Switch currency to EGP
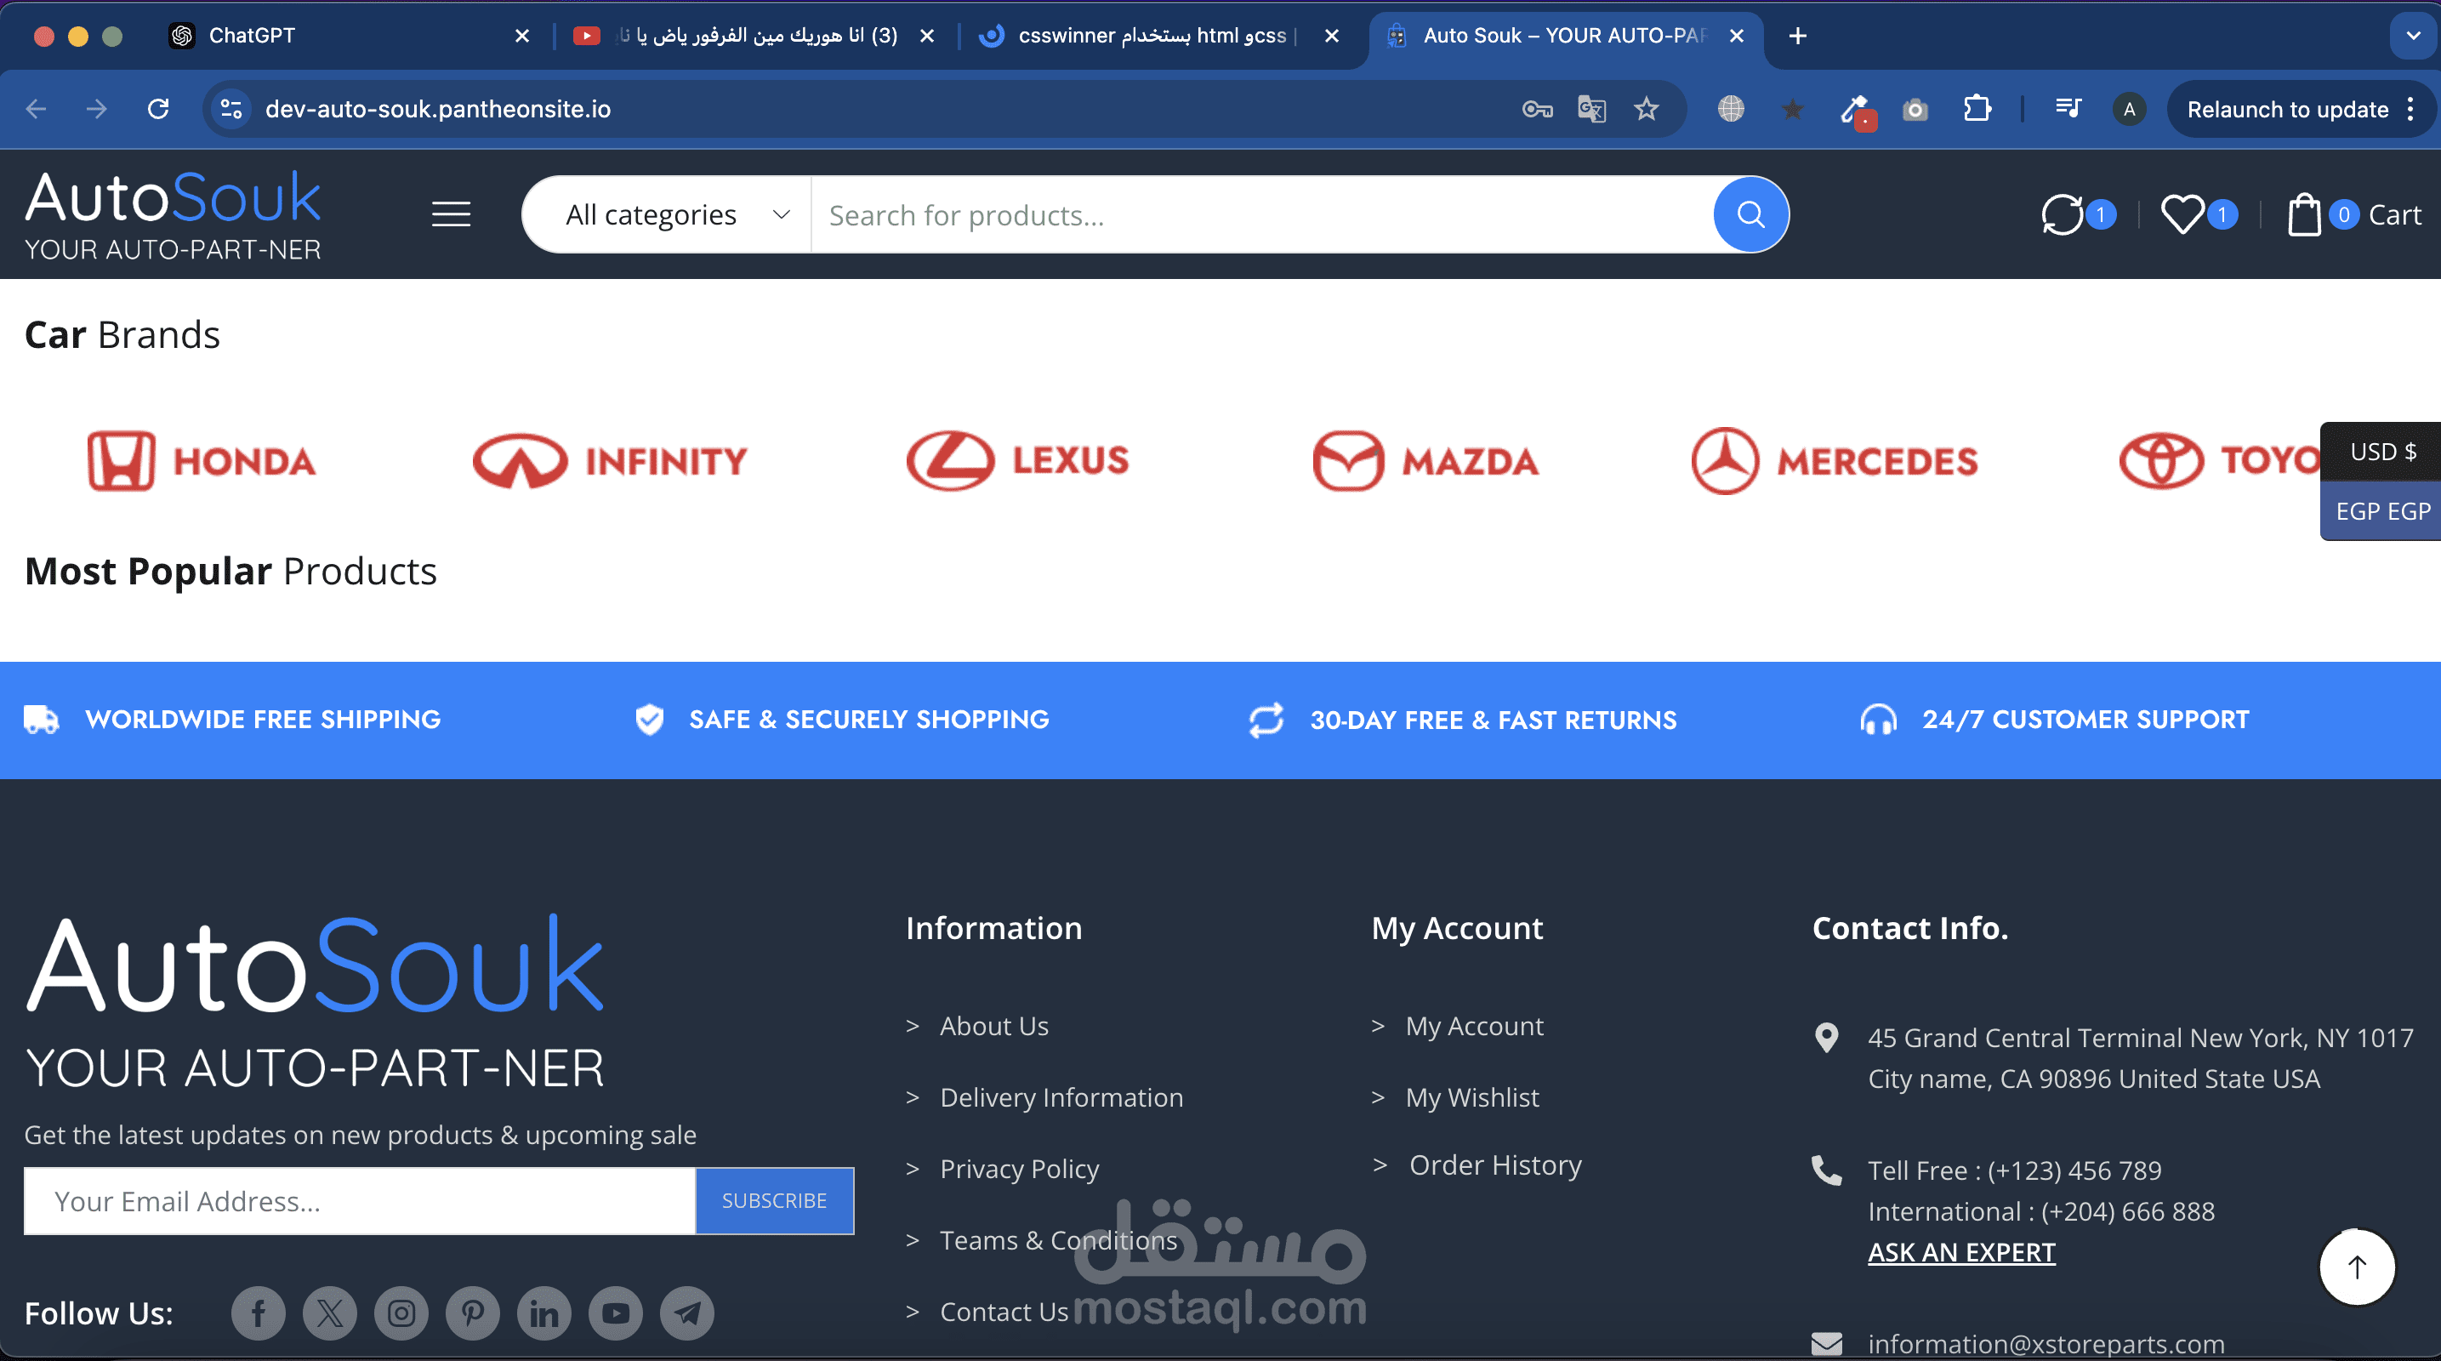This screenshot has width=2441, height=1361. click(2381, 511)
